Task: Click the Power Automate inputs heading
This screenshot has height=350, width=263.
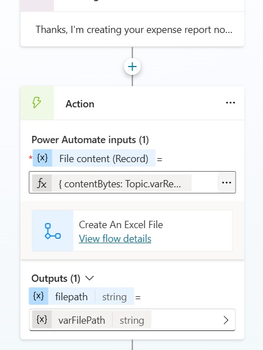Action: (90, 140)
